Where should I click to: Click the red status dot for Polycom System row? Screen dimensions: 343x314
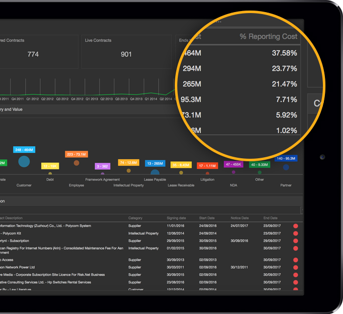click(x=295, y=226)
